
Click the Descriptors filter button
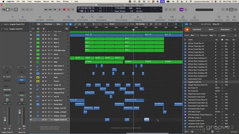(225, 29)
